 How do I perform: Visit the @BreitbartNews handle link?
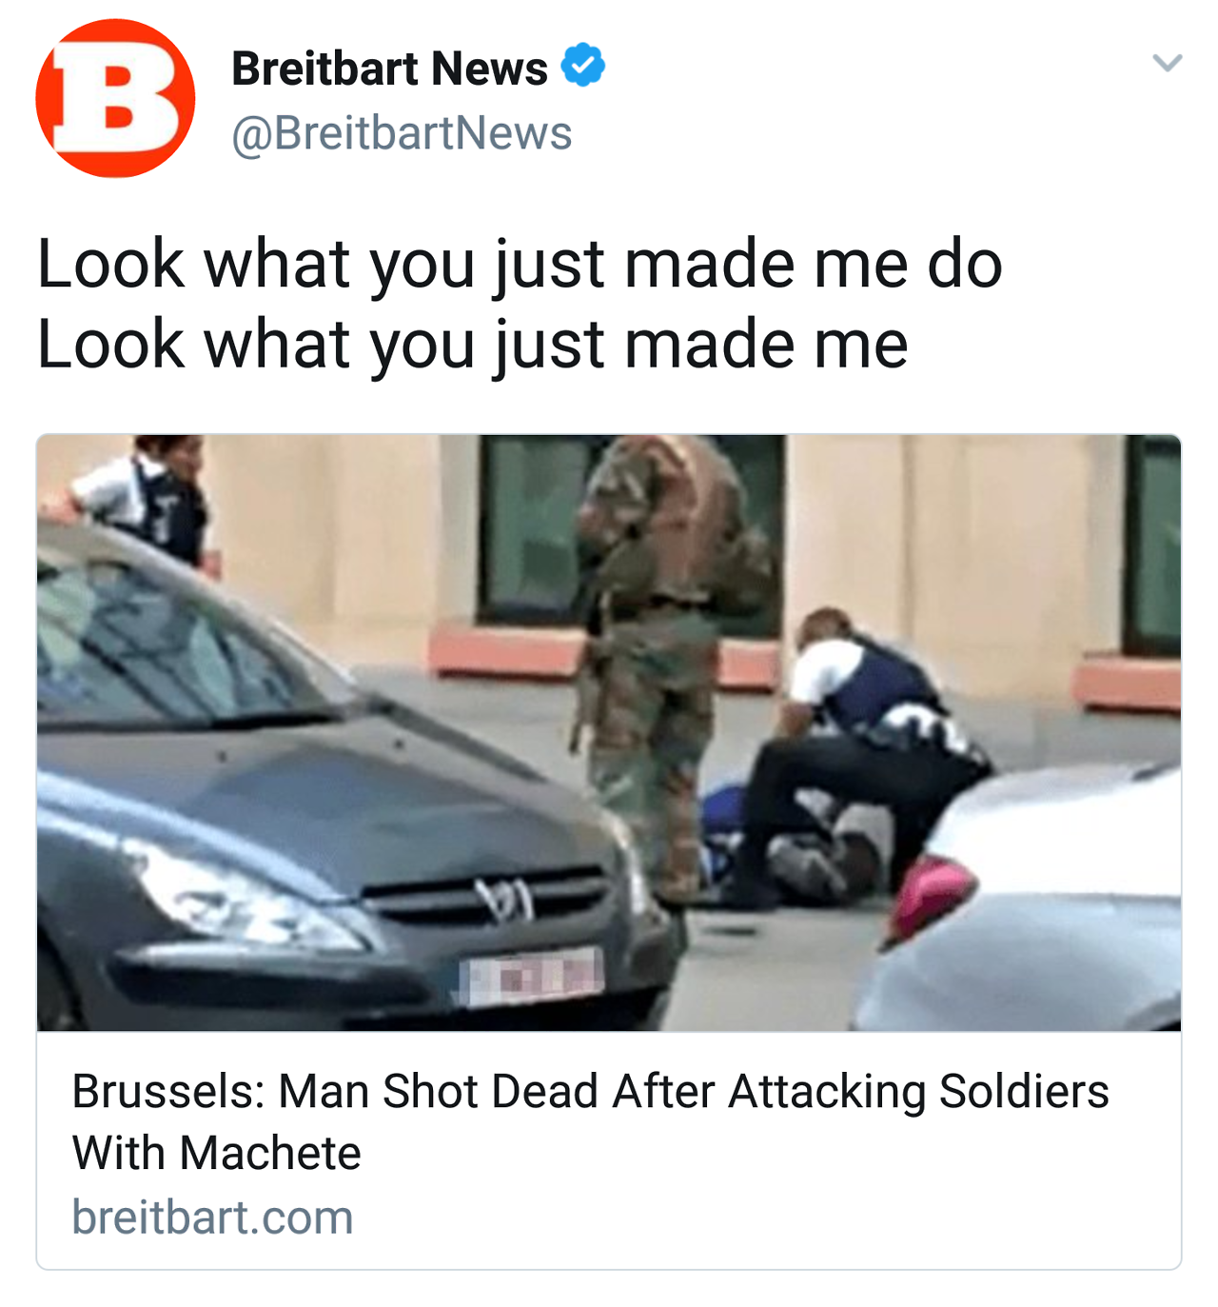coord(402,133)
